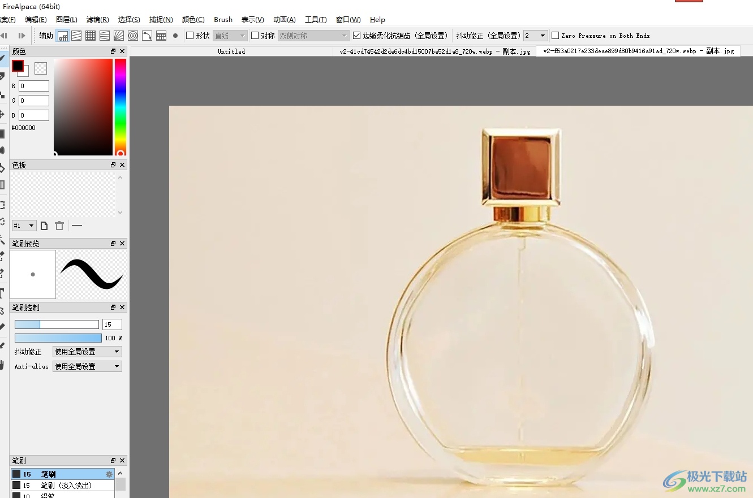Turn snap off with the 'off' icon
The height and width of the screenshot is (498, 753).
pos(63,36)
